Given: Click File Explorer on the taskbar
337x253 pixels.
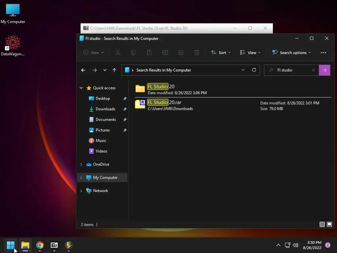Looking at the screenshot, I should [x=25, y=245].
